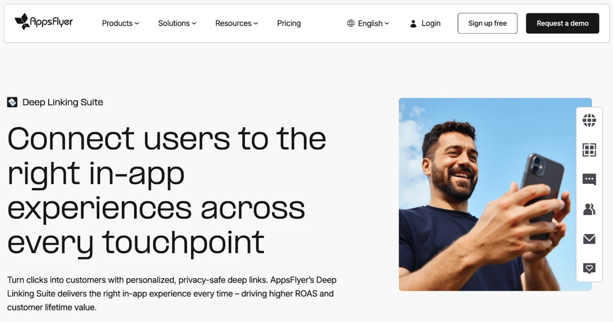Click the Deep Linking Suite badge icon
The width and height of the screenshot is (613, 322).
click(x=12, y=102)
